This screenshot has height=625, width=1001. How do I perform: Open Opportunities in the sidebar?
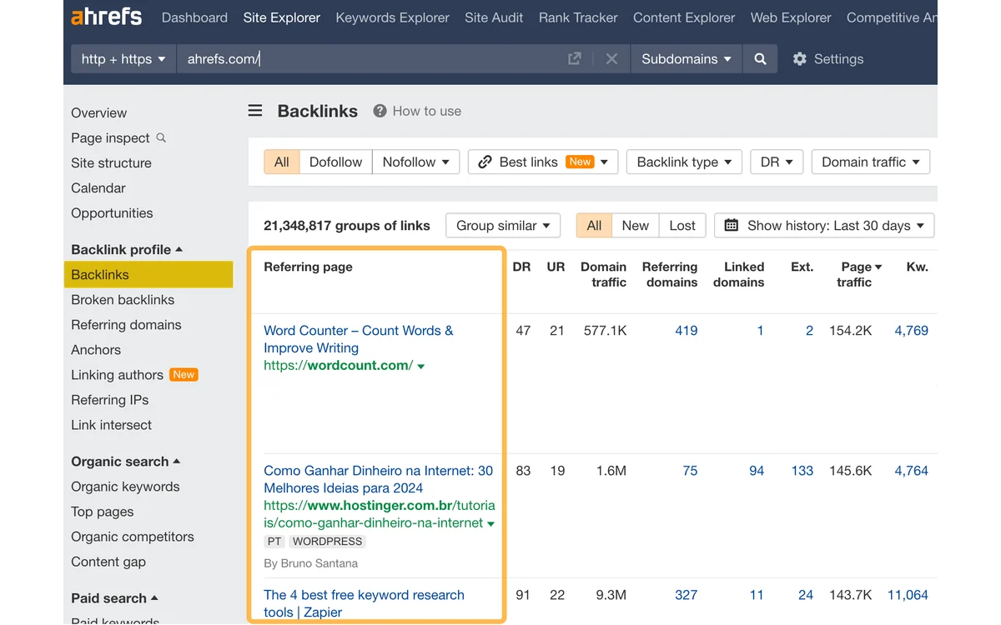coord(112,212)
